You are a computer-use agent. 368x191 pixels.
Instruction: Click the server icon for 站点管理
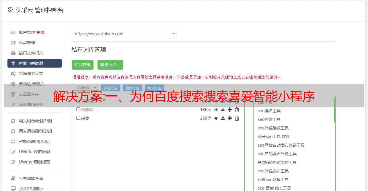(x=13, y=43)
